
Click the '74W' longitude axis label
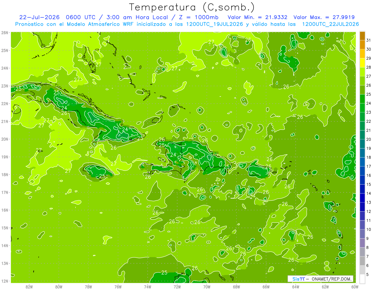[x=148, y=286]
